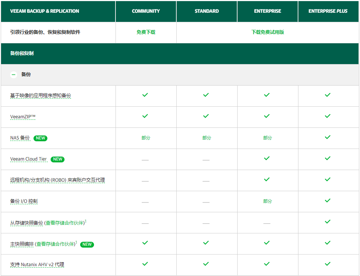Image resolution: width=360 pixels, height=276 pixels.
Task: Click the 备份 I/O 控制 feature label
Action: pyautogui.click(x=24, y=201)
